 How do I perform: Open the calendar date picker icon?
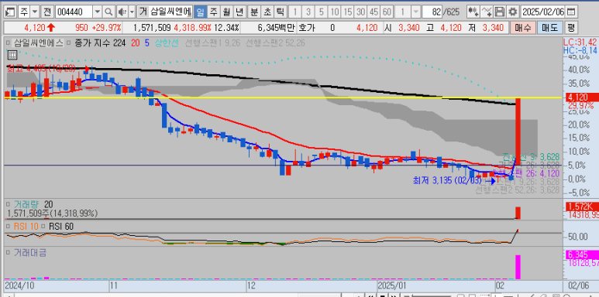coord(571,12)
